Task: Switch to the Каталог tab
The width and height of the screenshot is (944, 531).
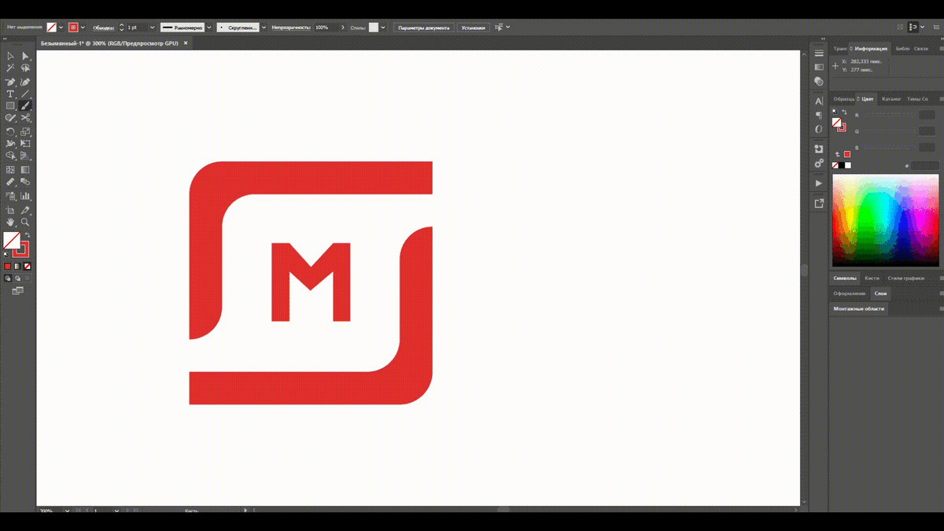Action: 891,99
